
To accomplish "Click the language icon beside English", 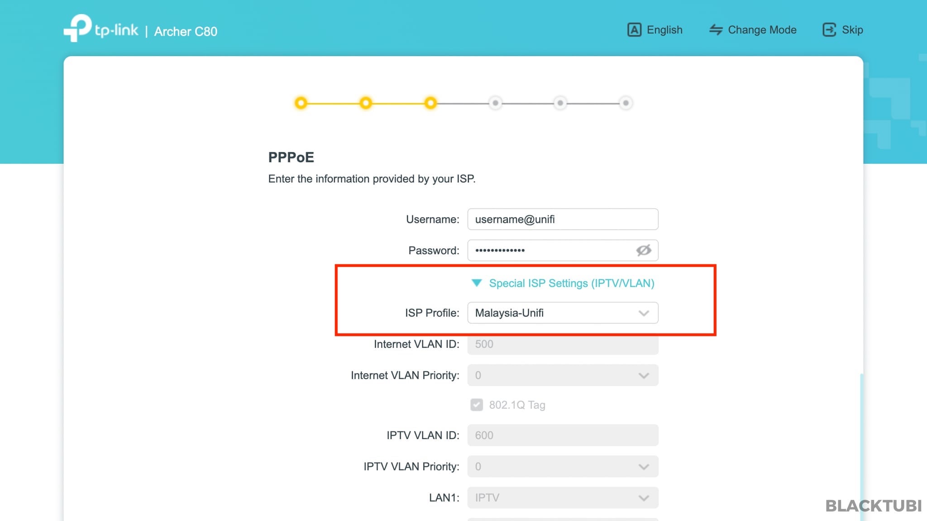I will (x=634, y=30).
